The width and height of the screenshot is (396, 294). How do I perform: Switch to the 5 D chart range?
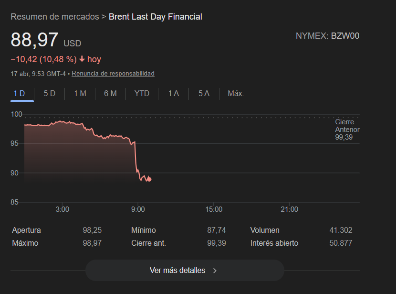tap(50, 94)
